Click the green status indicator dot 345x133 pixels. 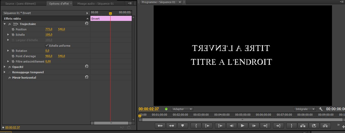[x=166, y=109]
